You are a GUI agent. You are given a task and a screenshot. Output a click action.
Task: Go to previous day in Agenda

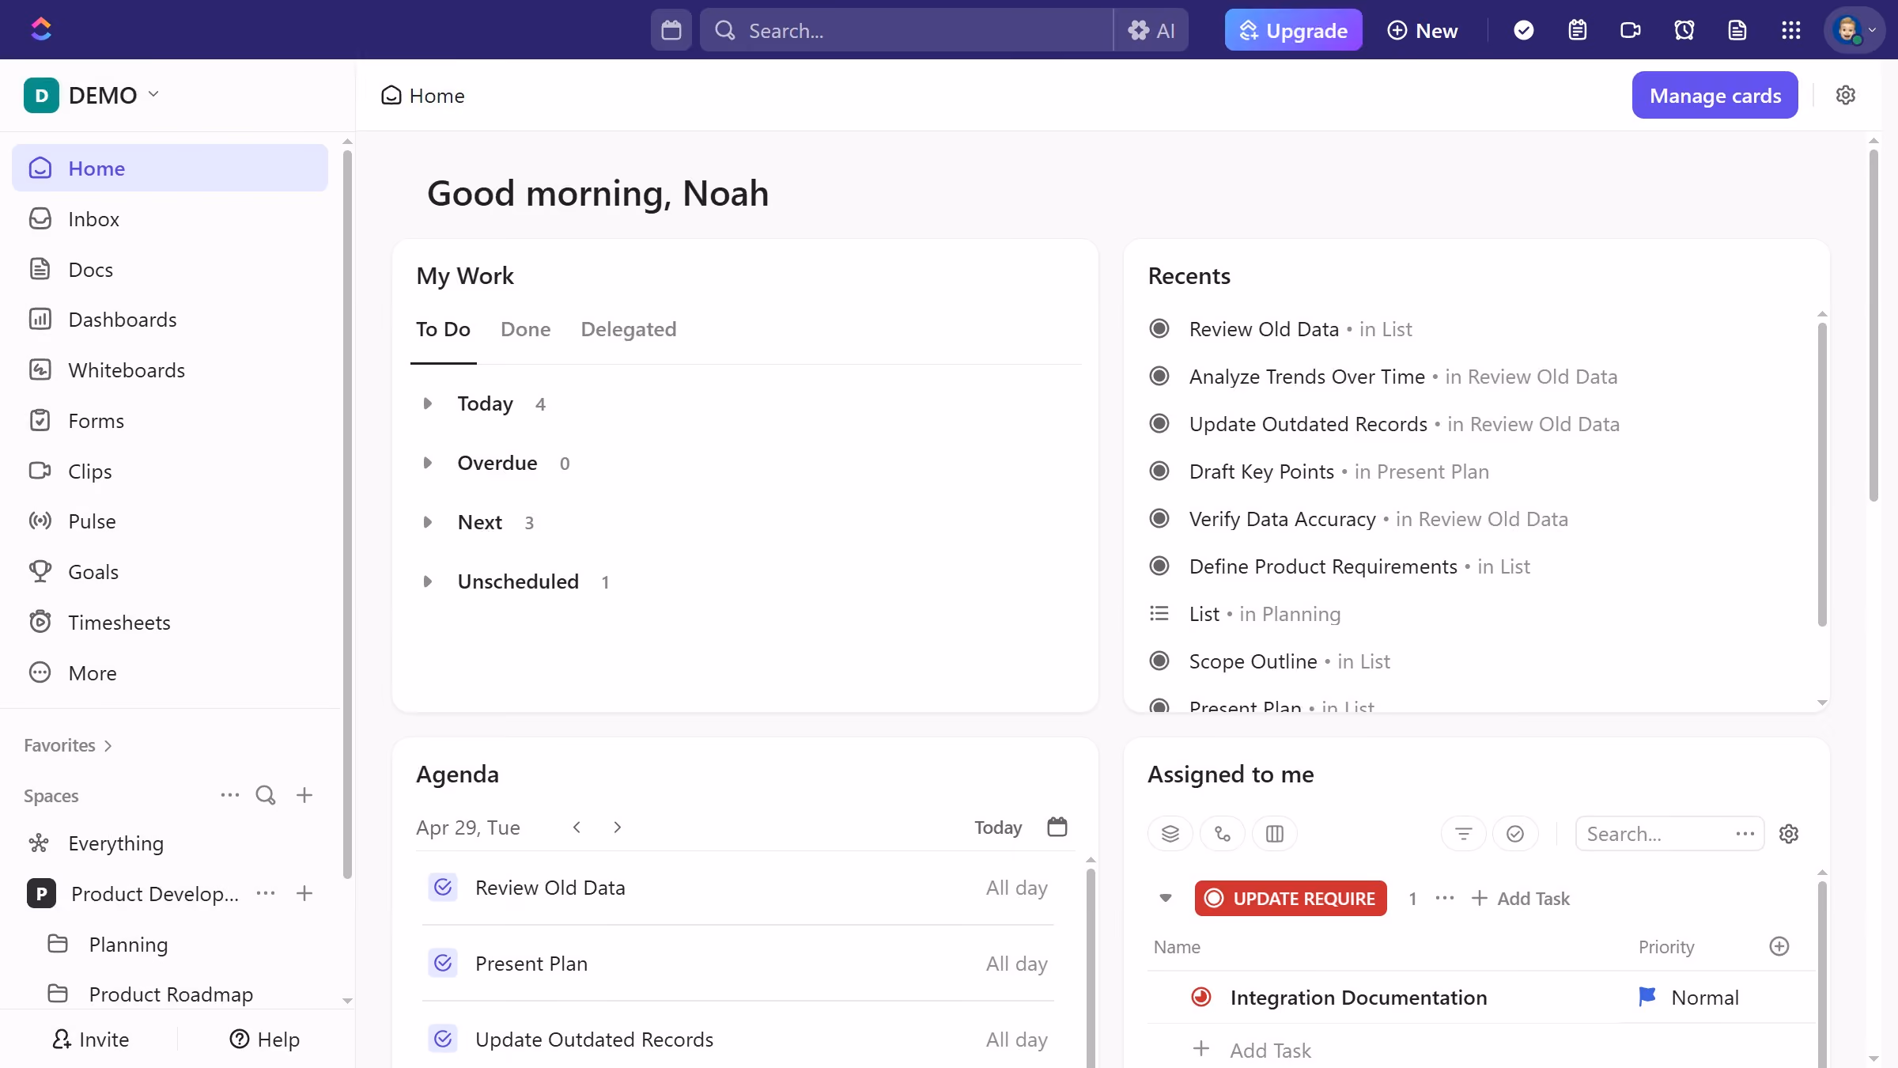click(577, 827)
